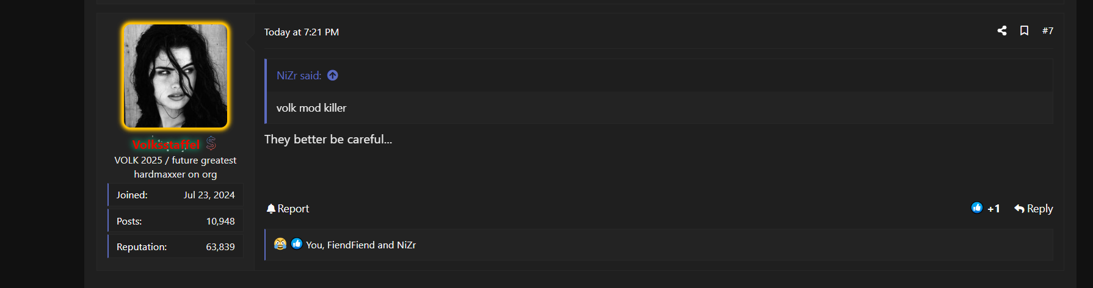Click the bell Report icon

[271, 209]
